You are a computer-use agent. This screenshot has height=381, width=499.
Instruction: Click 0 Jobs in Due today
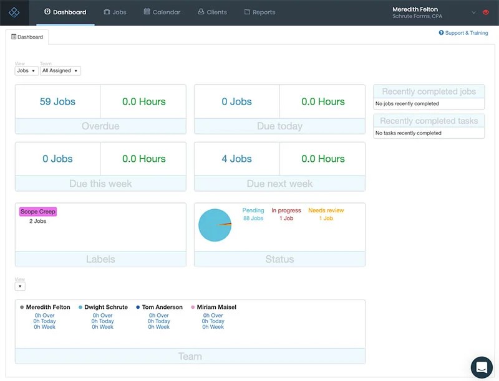click(237, 101)
